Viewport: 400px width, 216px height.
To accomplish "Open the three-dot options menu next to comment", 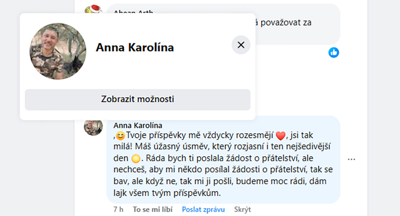I will pyautogui.click(x=352, y=159).
